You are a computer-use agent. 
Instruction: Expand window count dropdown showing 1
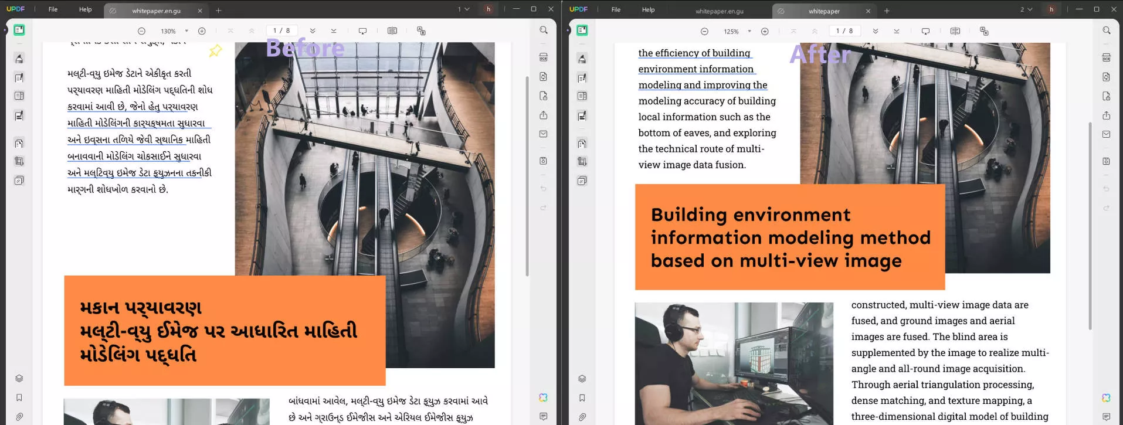[x=464, y=9]
